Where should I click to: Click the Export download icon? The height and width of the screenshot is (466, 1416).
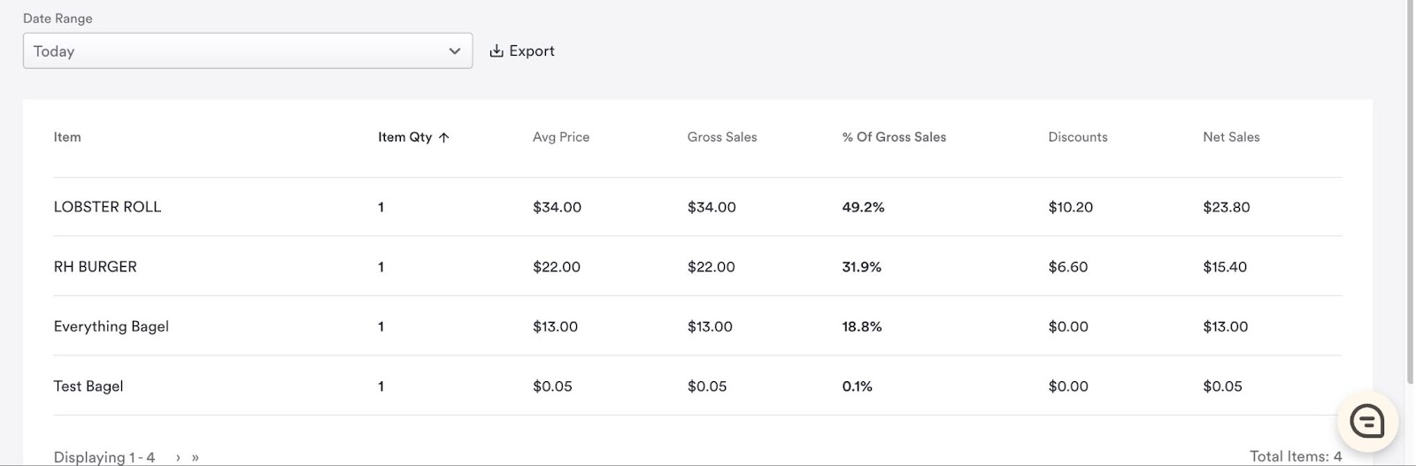[x=496, y=51]
